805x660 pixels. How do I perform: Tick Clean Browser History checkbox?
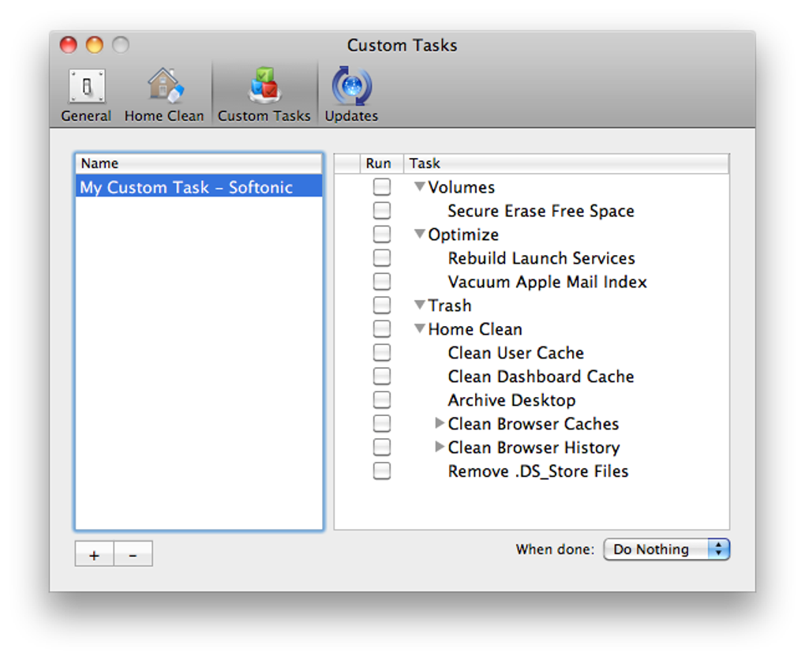click(381, 447)
